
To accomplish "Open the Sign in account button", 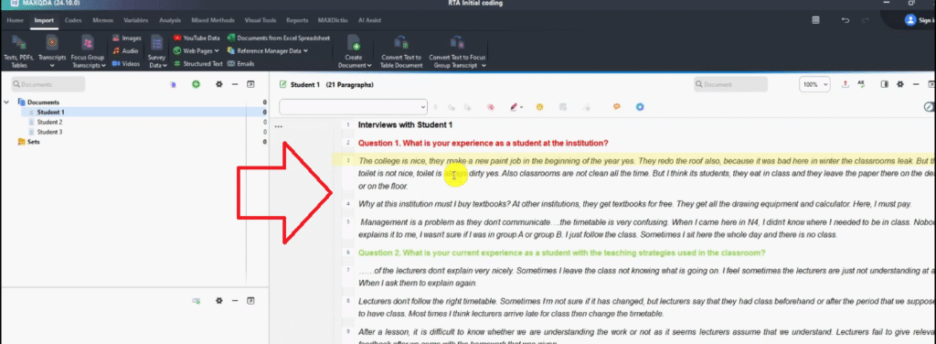I will click(920, 20).
